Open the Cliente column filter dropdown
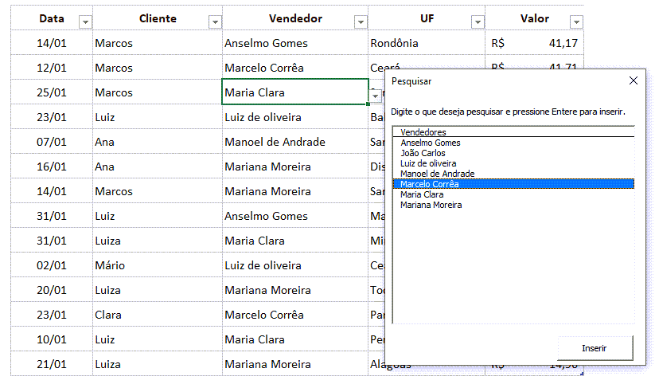The height and width of the screenshot is (384, 655). click(x=213, y=22)
